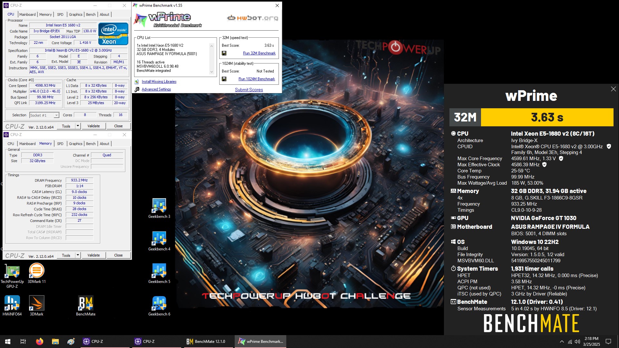Open the Tools dropdown arrow in the upper CPU-Z
The height and width of the screenshot is (348, 619).
coord(78,126)
